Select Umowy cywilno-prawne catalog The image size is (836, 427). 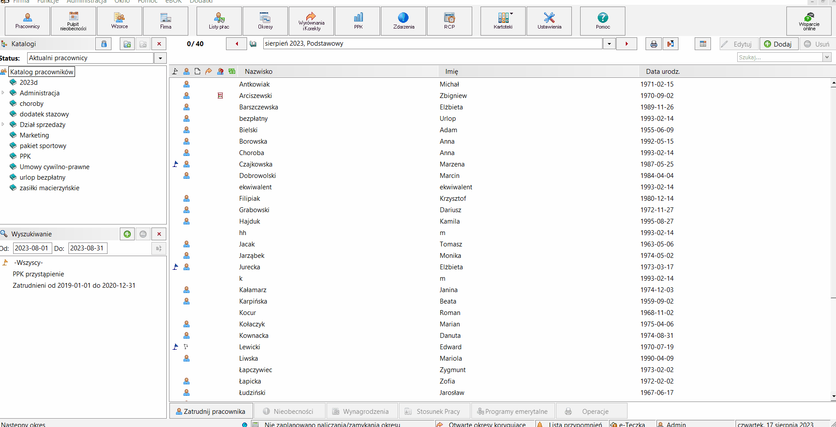click(x=54, y=166)
